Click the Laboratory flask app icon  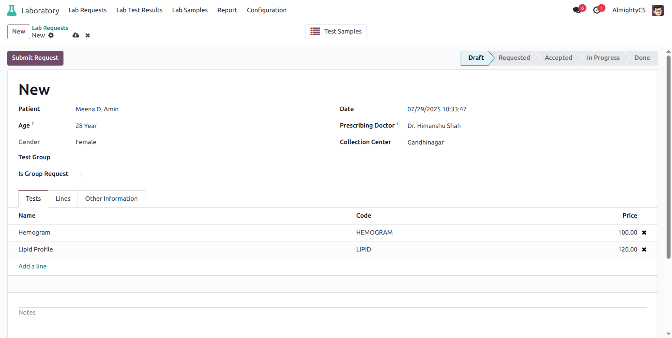(12, 10)
